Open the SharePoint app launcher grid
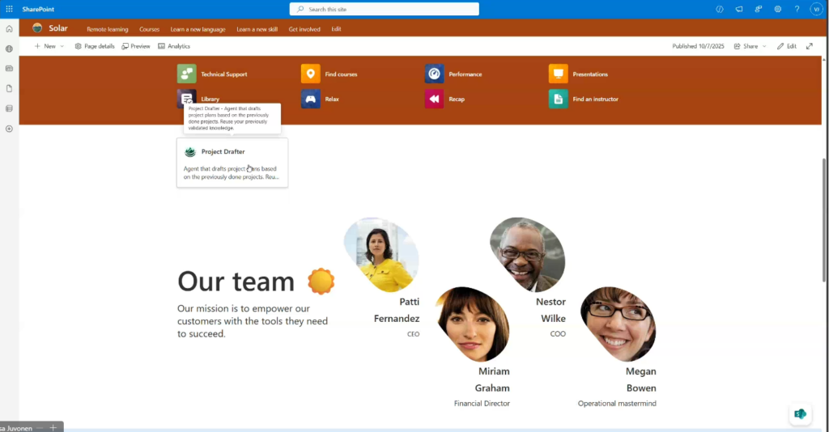This screenshot has width=829, height=432. [9, 9]
